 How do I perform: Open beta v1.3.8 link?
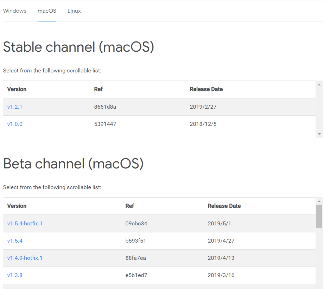tap(15, 275)
